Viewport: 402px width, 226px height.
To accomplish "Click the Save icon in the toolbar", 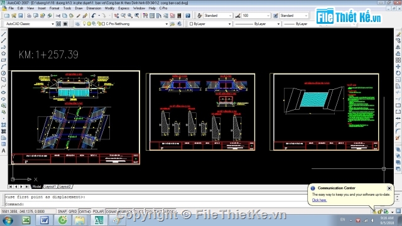I will click(x=21, y=16).
